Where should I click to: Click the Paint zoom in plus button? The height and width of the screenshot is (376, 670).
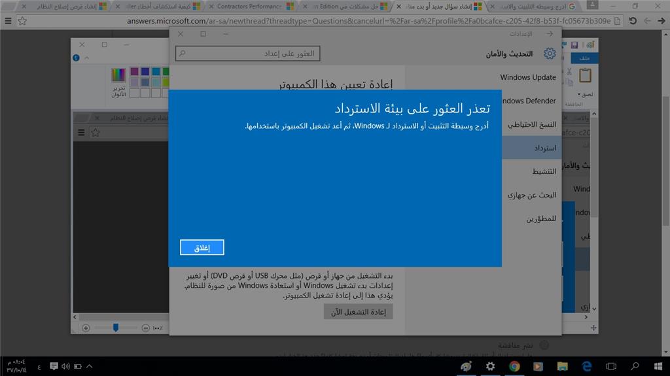pyautogui.click(x=86, y=328)
